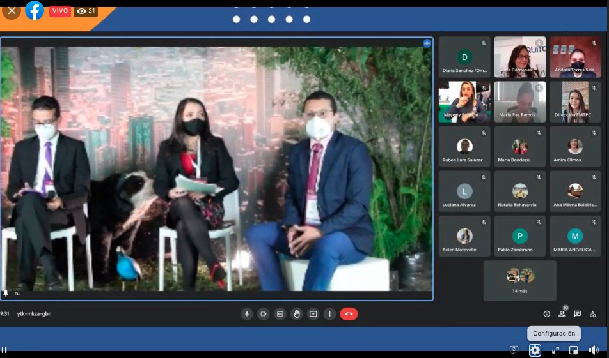The image size is (609, 358).
Task: Select Ana Milena Baldiris tile
Action: (x=575, y=191)
